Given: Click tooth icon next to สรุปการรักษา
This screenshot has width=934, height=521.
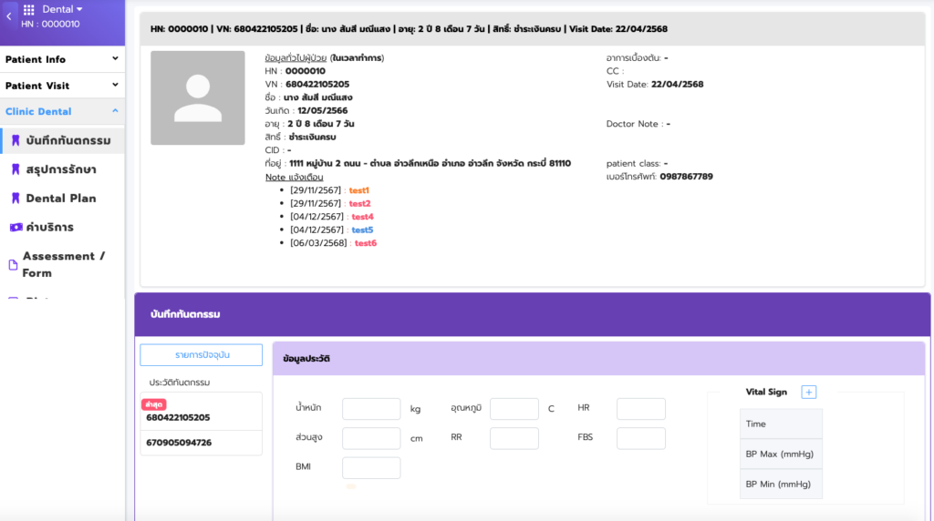Looking at the screenshot, I should pos(16,169).
